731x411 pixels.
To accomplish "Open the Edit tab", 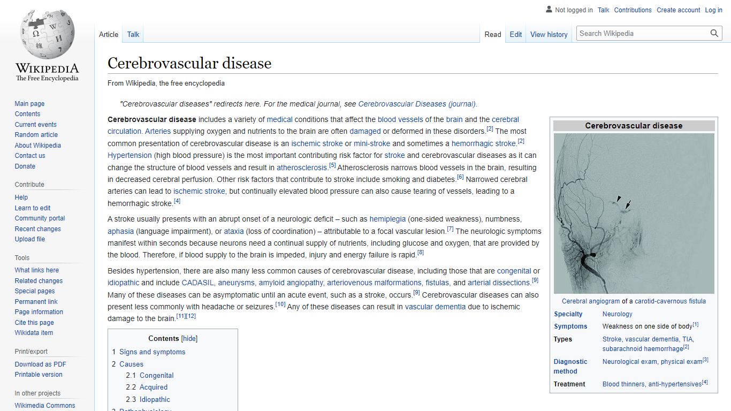I will click(516, 34).
